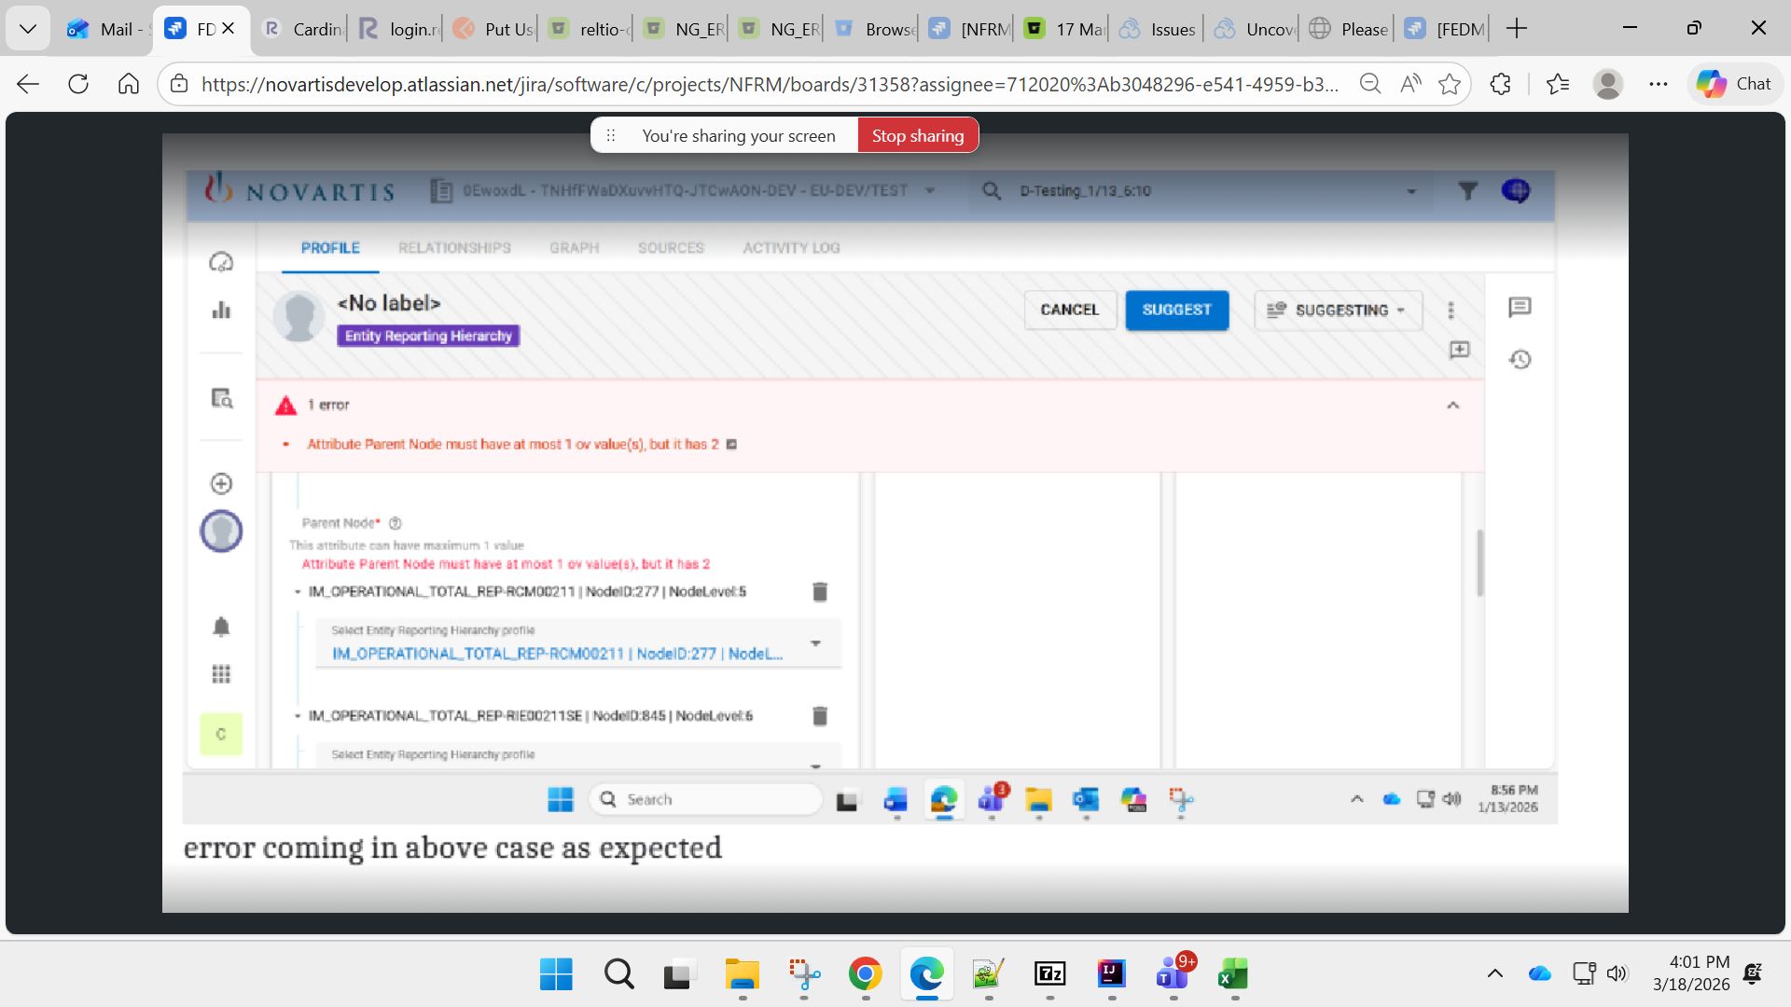Open the tab search chevron dropdown
The image size is (1791, 1007).
tap(28, 29)
